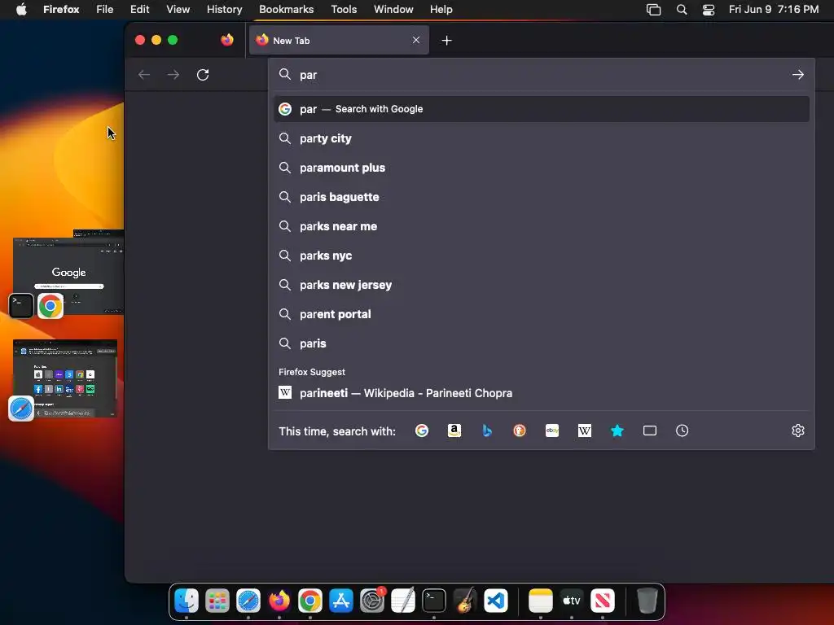Screen dimensions: 834x625
Task: Go forward to next page
Action: (x=173, y=75)
